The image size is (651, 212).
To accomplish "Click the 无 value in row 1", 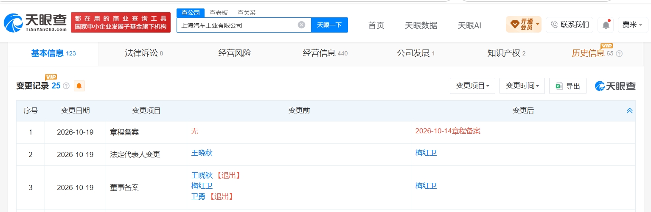I will [x=195, y=131].
